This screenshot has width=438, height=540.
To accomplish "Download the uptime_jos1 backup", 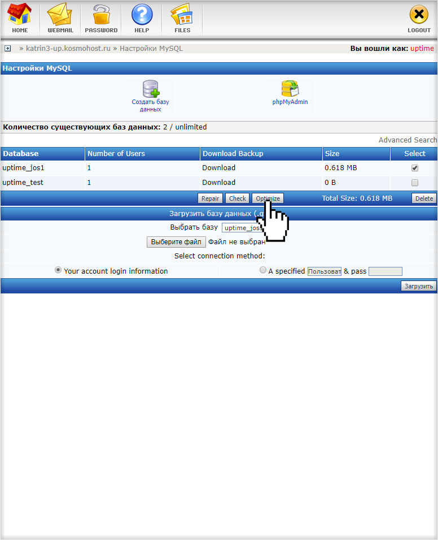I will point(218,168).
